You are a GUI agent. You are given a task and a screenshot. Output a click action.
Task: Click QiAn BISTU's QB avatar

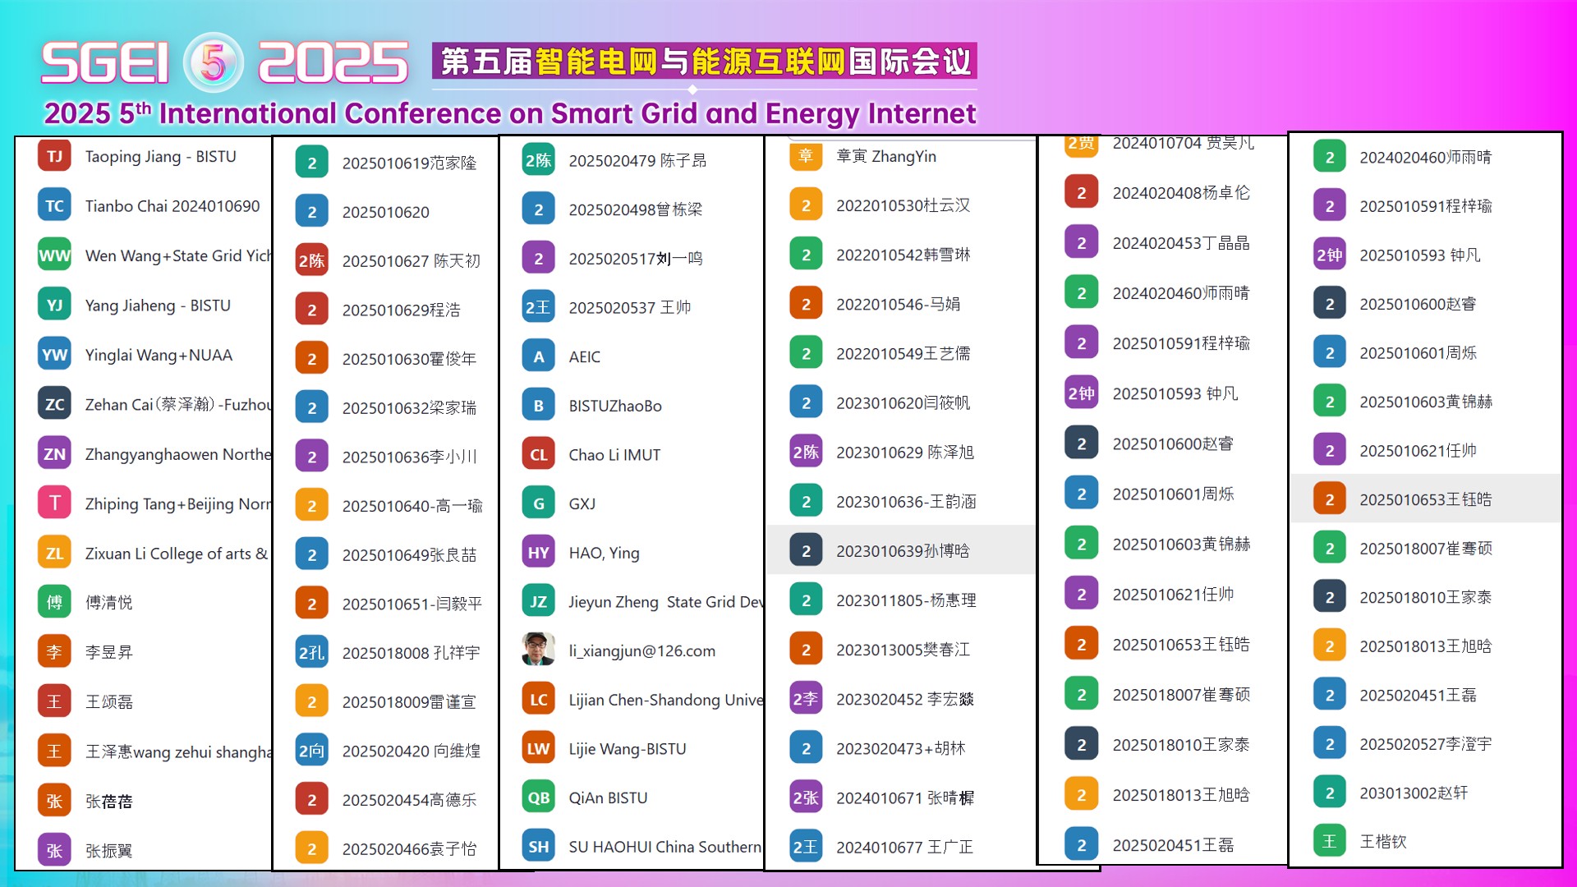click(x=537, y=797)
